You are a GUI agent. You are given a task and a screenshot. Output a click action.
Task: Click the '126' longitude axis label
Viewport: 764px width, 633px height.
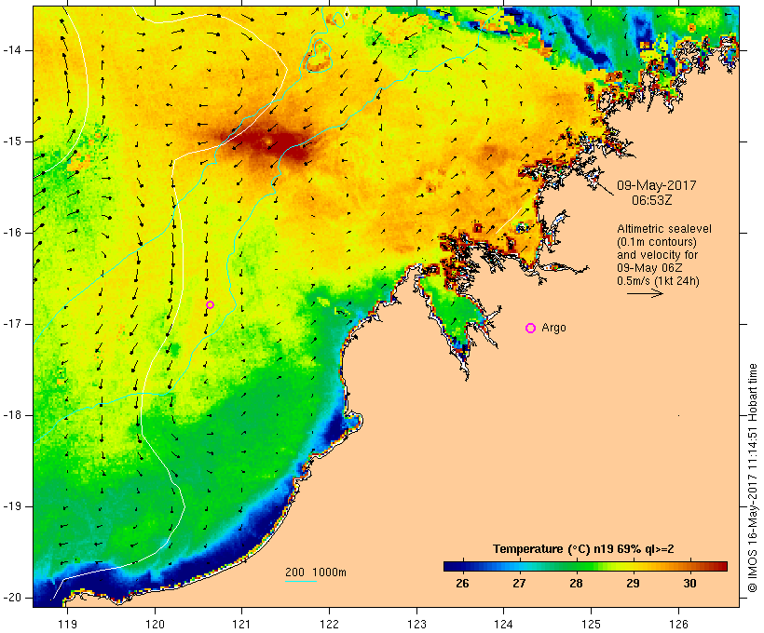click(678, 624)
